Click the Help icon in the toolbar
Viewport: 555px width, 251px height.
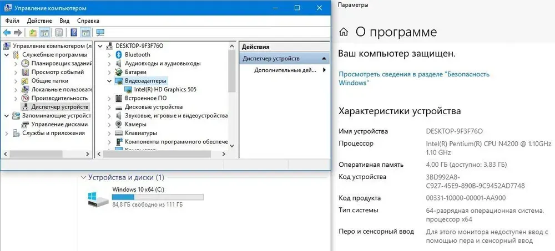[74, 33]
